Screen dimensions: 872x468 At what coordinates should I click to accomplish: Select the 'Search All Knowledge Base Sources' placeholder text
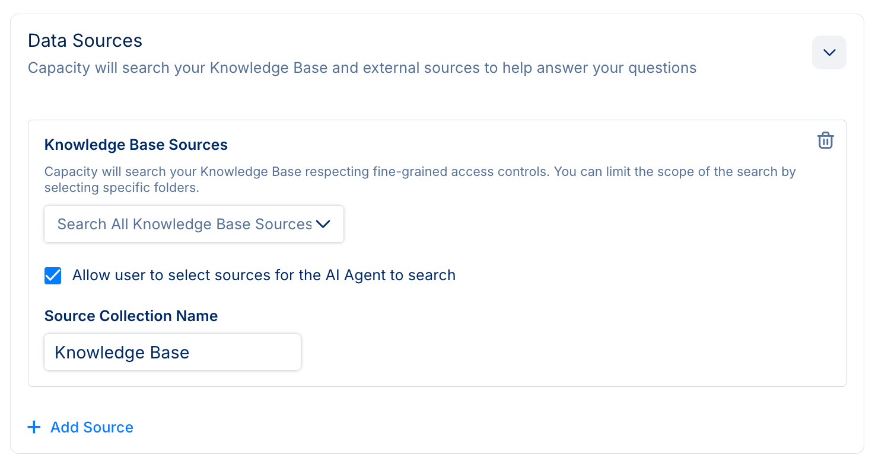pyautogui.click(x=184, y=224)
